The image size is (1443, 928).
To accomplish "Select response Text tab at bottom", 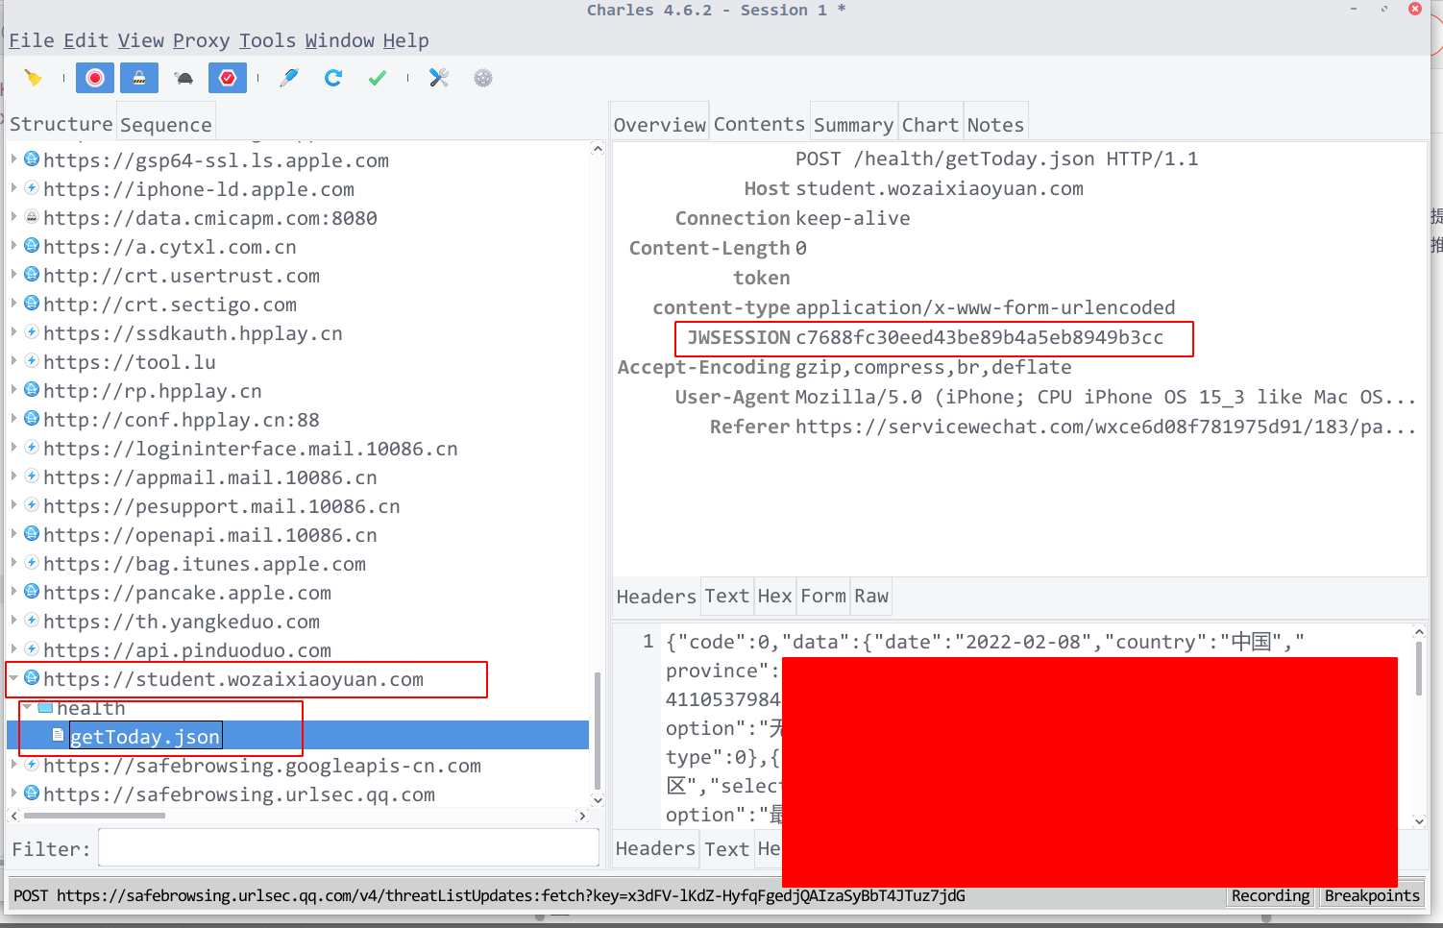I will (x=726, y=848).
